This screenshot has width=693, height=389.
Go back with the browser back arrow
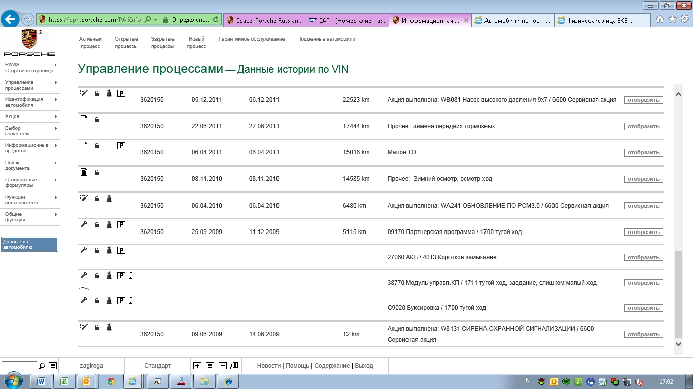point(10,20)
